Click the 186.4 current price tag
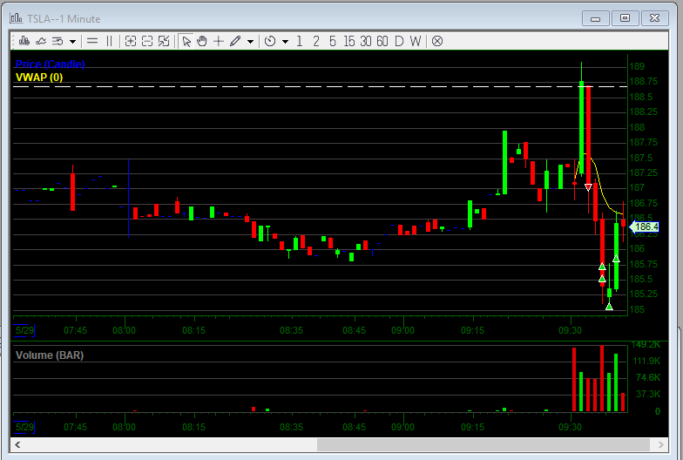Viewport: 683px width, 460px height. 645,227
